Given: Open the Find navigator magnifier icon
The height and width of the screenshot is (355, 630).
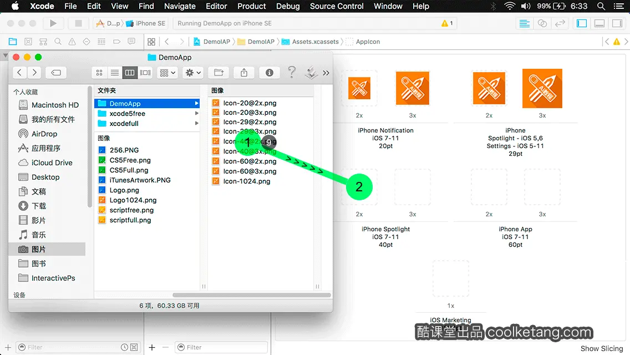Looking at the screenshot, I should (x=58, y=42).
